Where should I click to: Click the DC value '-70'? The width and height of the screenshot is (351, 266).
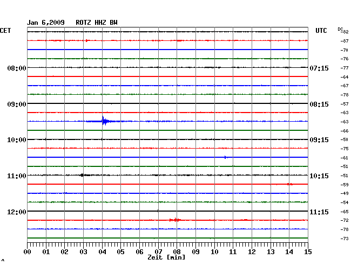[x=345, y=50]
